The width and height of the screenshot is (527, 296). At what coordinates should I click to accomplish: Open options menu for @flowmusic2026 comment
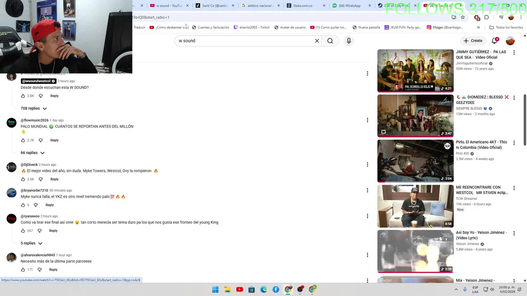click(x=367, y=120)
